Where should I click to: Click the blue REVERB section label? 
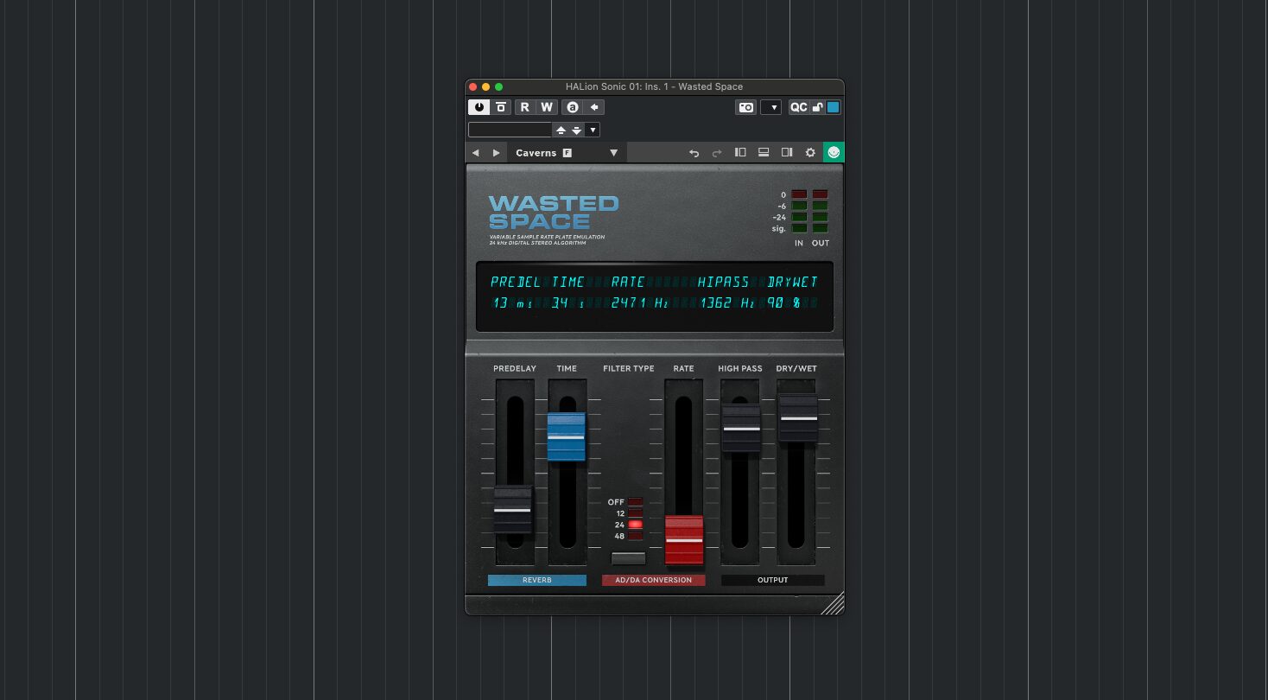point(537,580)
